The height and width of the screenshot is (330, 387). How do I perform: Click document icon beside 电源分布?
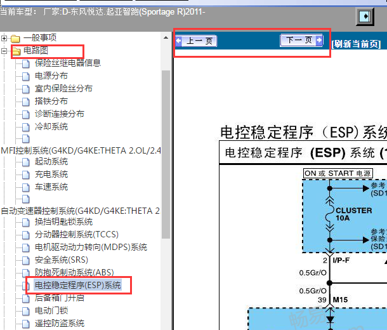click(x=25, y=76)
